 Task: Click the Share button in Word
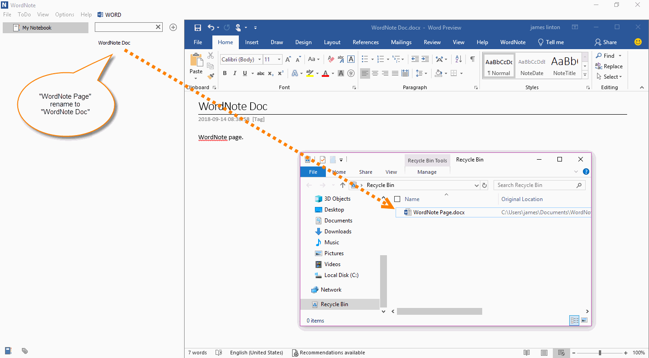coord(606,42)
